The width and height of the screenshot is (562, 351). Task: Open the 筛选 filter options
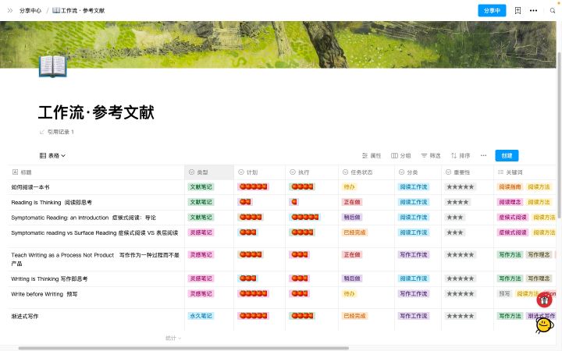coord(430,155)
